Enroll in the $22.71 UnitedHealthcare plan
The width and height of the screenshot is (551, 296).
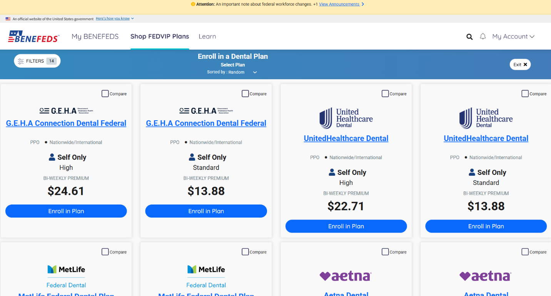[x=346, y=226]
